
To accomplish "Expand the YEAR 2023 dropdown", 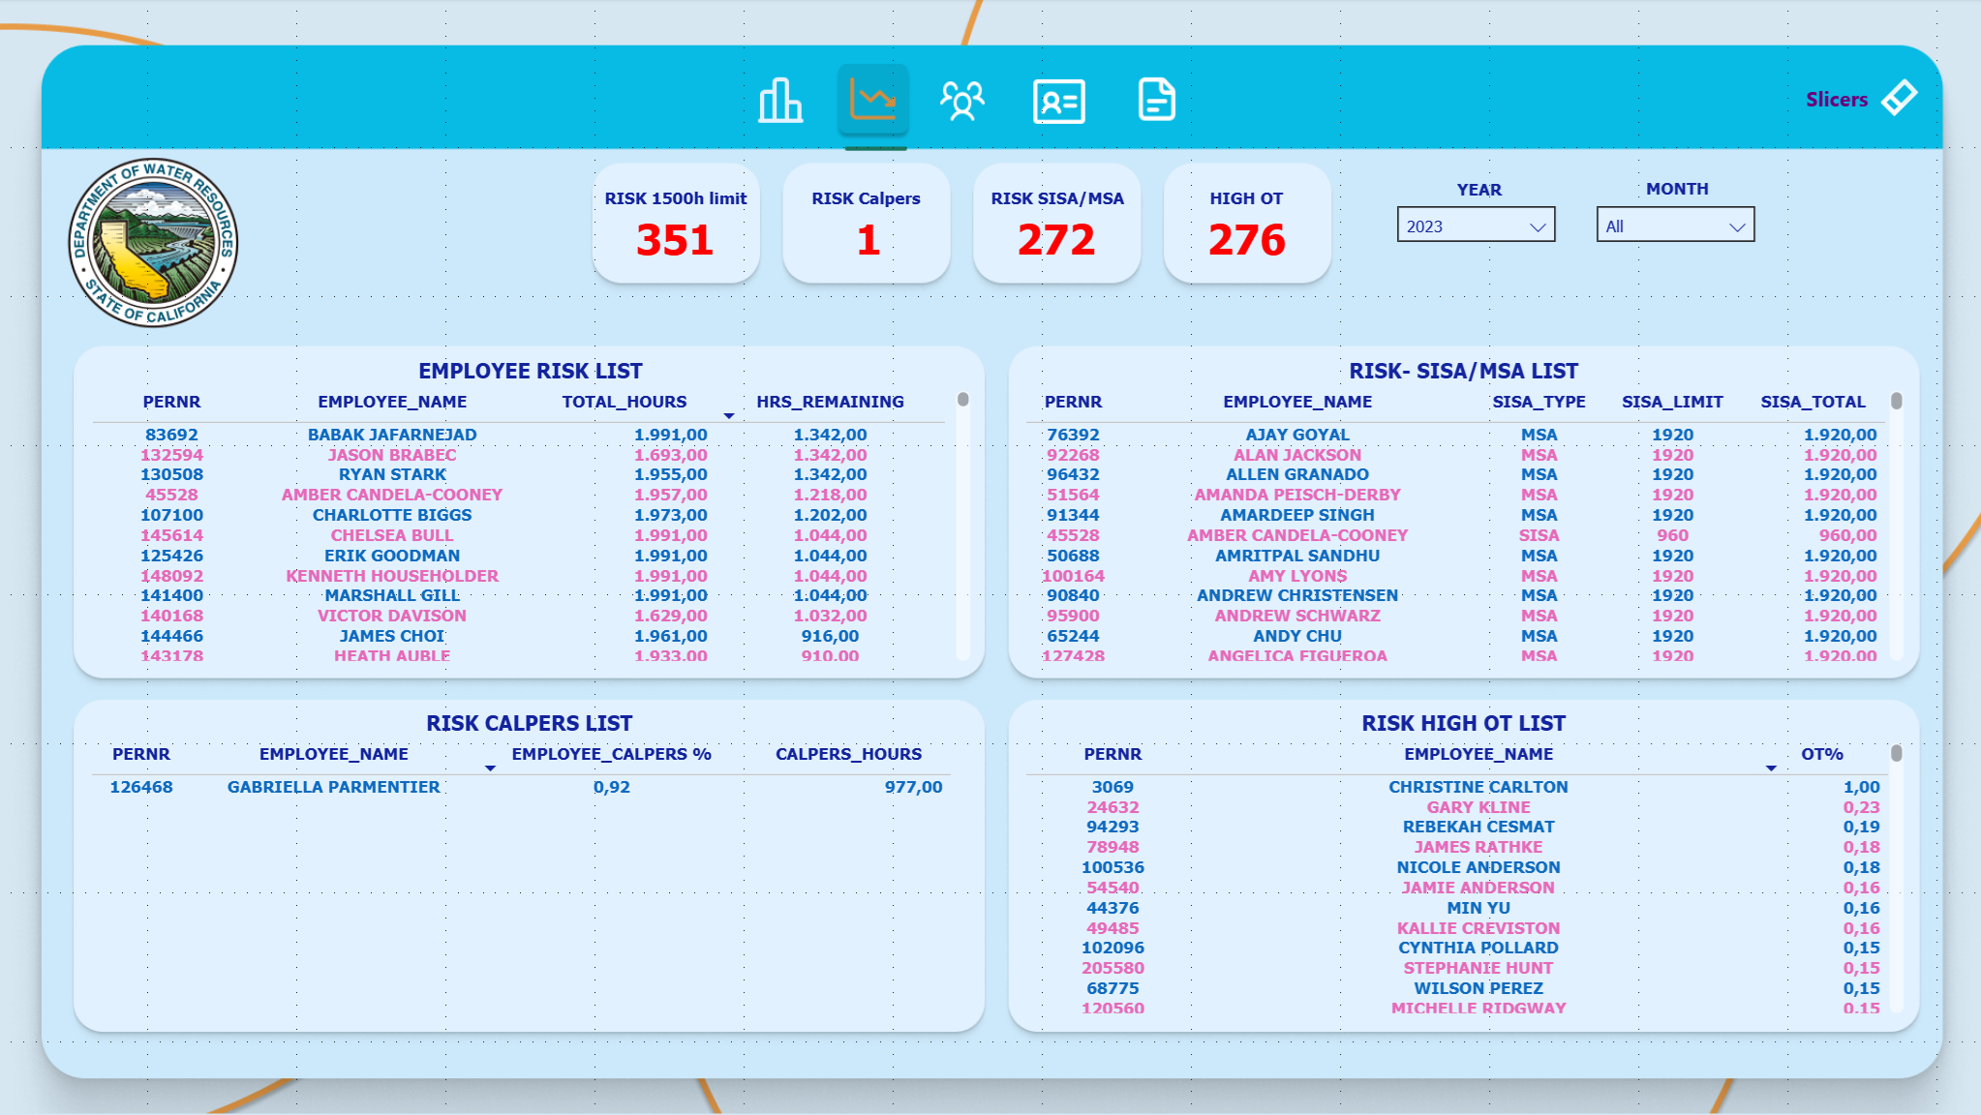I will [x=1476, y=226].
